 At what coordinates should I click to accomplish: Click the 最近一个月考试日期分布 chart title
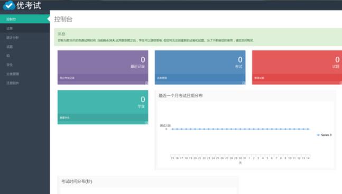tap(181, 95)
